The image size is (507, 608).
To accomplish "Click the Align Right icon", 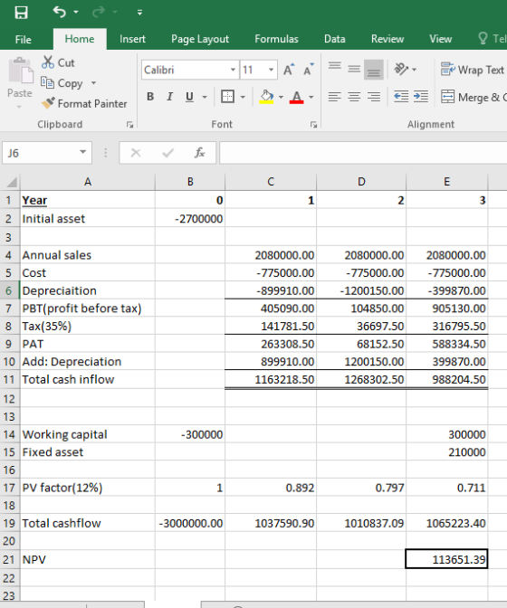I will [x=374, y=96].
